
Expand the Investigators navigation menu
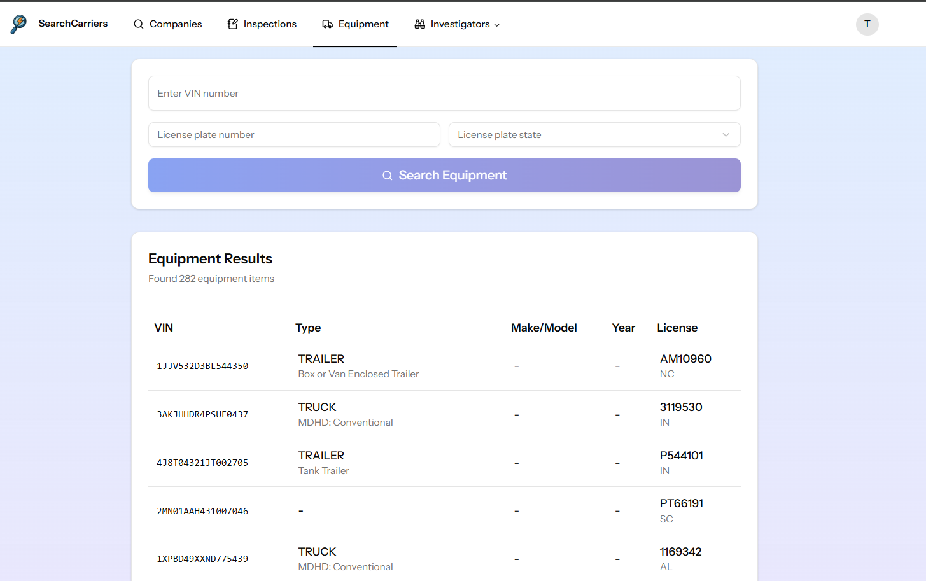[x=456, y=24]
